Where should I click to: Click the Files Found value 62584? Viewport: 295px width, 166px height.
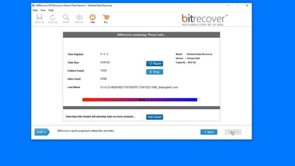[x=103, y=79]
